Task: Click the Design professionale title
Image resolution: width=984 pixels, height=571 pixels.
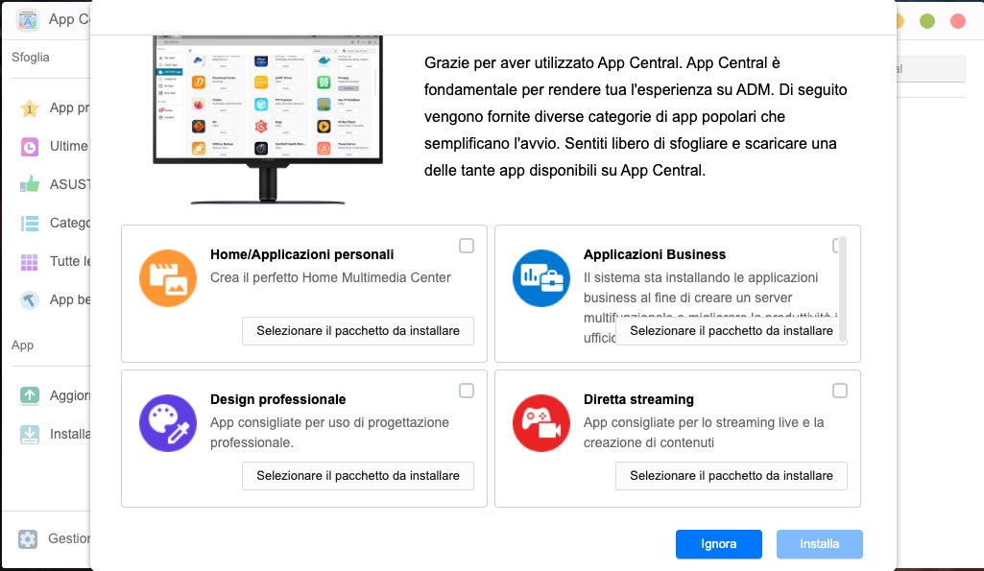Action: tap(278, 399)
